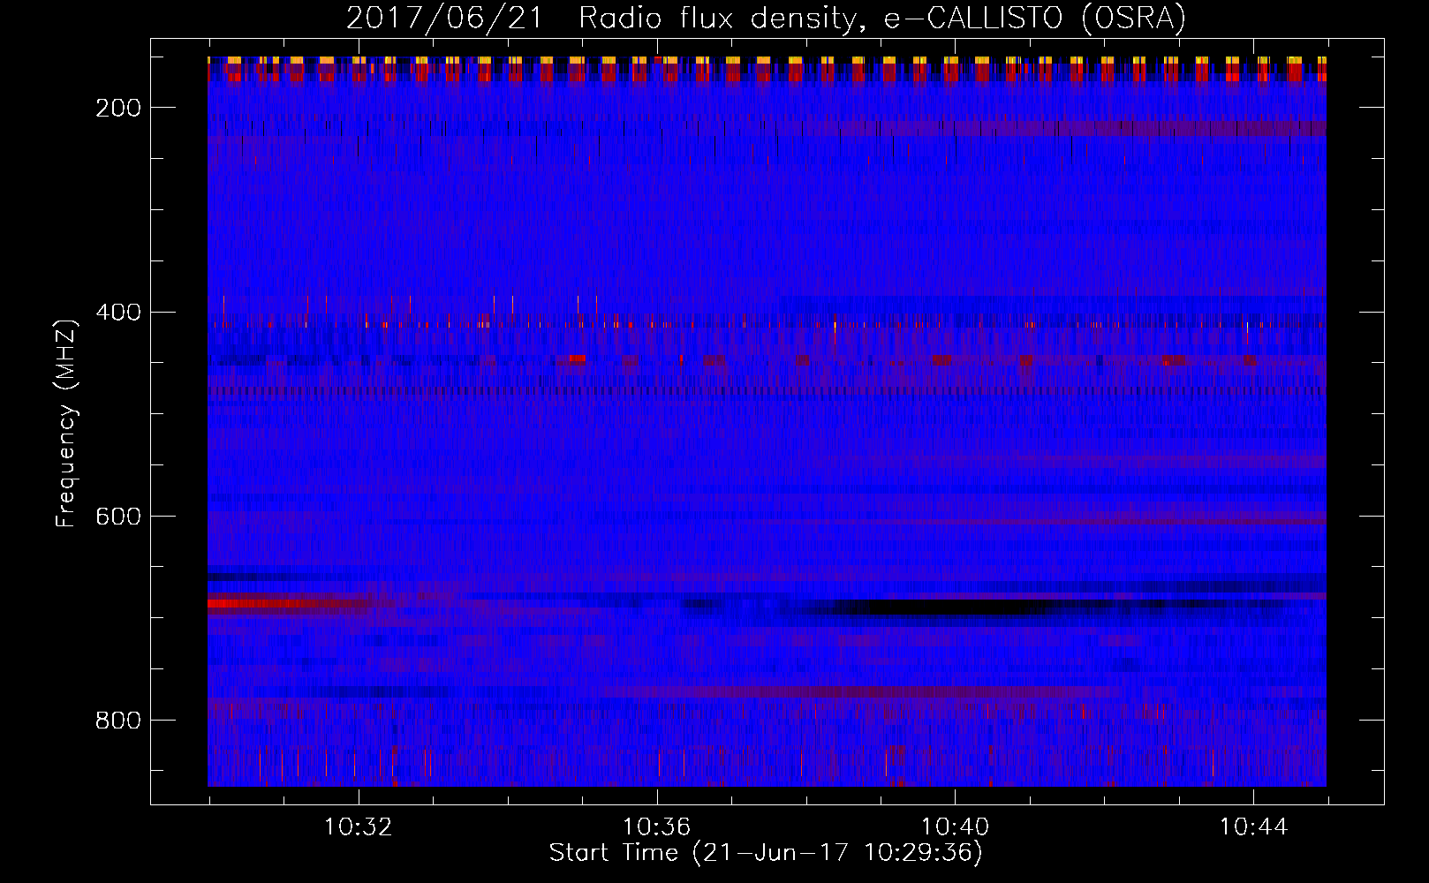Click the 400 frequency tick label
The image size is (1429, 883).
pos(118,313)
